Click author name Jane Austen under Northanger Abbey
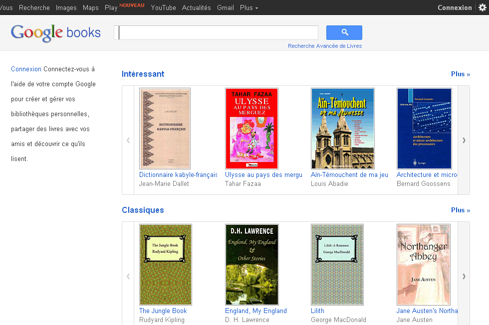 click(x=415, y=320)
